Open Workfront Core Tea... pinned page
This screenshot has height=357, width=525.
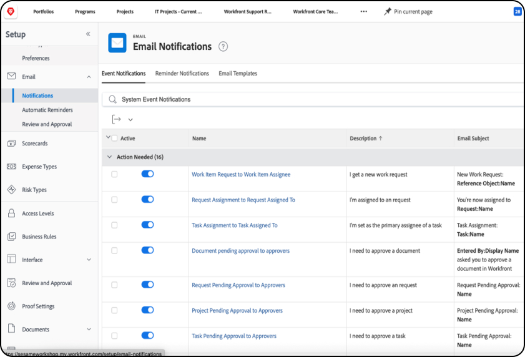315,11
